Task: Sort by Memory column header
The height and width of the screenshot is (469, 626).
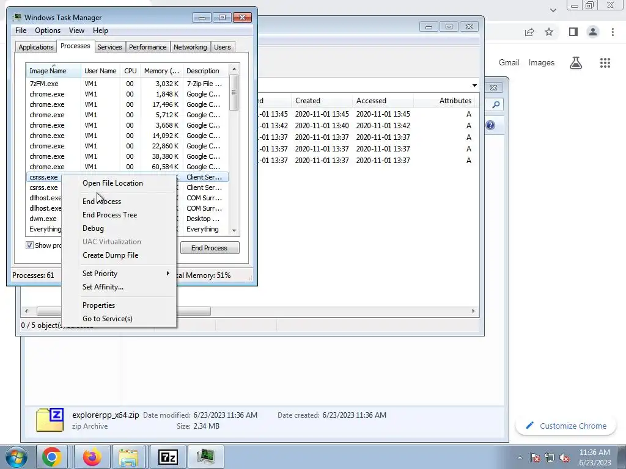Action: (161, 71)
